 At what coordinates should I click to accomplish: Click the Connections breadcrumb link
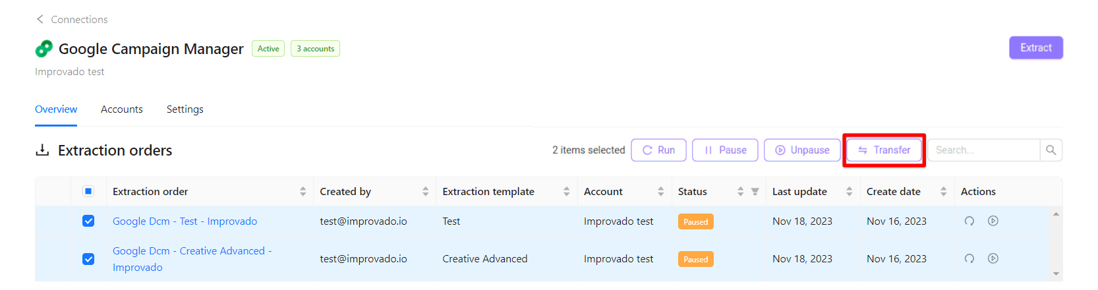(79, 20)
